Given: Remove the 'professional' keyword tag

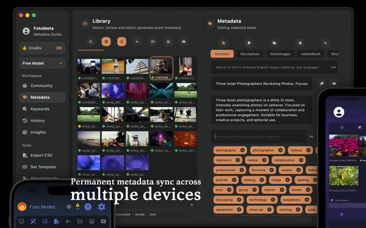Looking at the screenshot, I should tap(242, 170).
